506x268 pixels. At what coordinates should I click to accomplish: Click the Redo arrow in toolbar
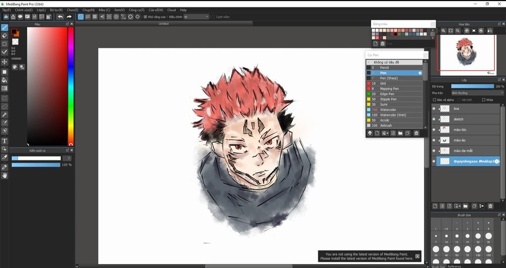(x=69, y=17)
